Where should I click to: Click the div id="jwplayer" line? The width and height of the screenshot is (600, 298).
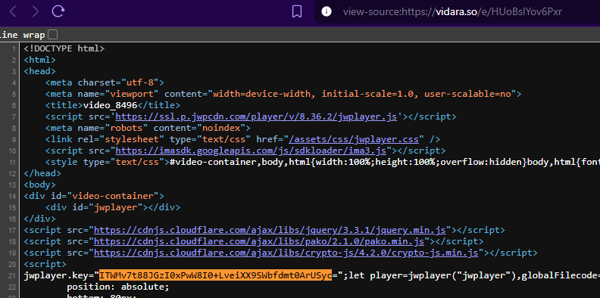click(112, 207)
